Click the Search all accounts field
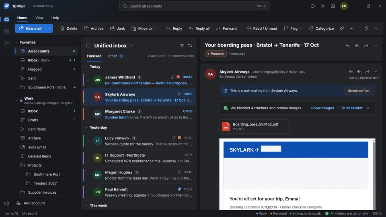Viewport: 386px width, 217px height. (195, 6)
